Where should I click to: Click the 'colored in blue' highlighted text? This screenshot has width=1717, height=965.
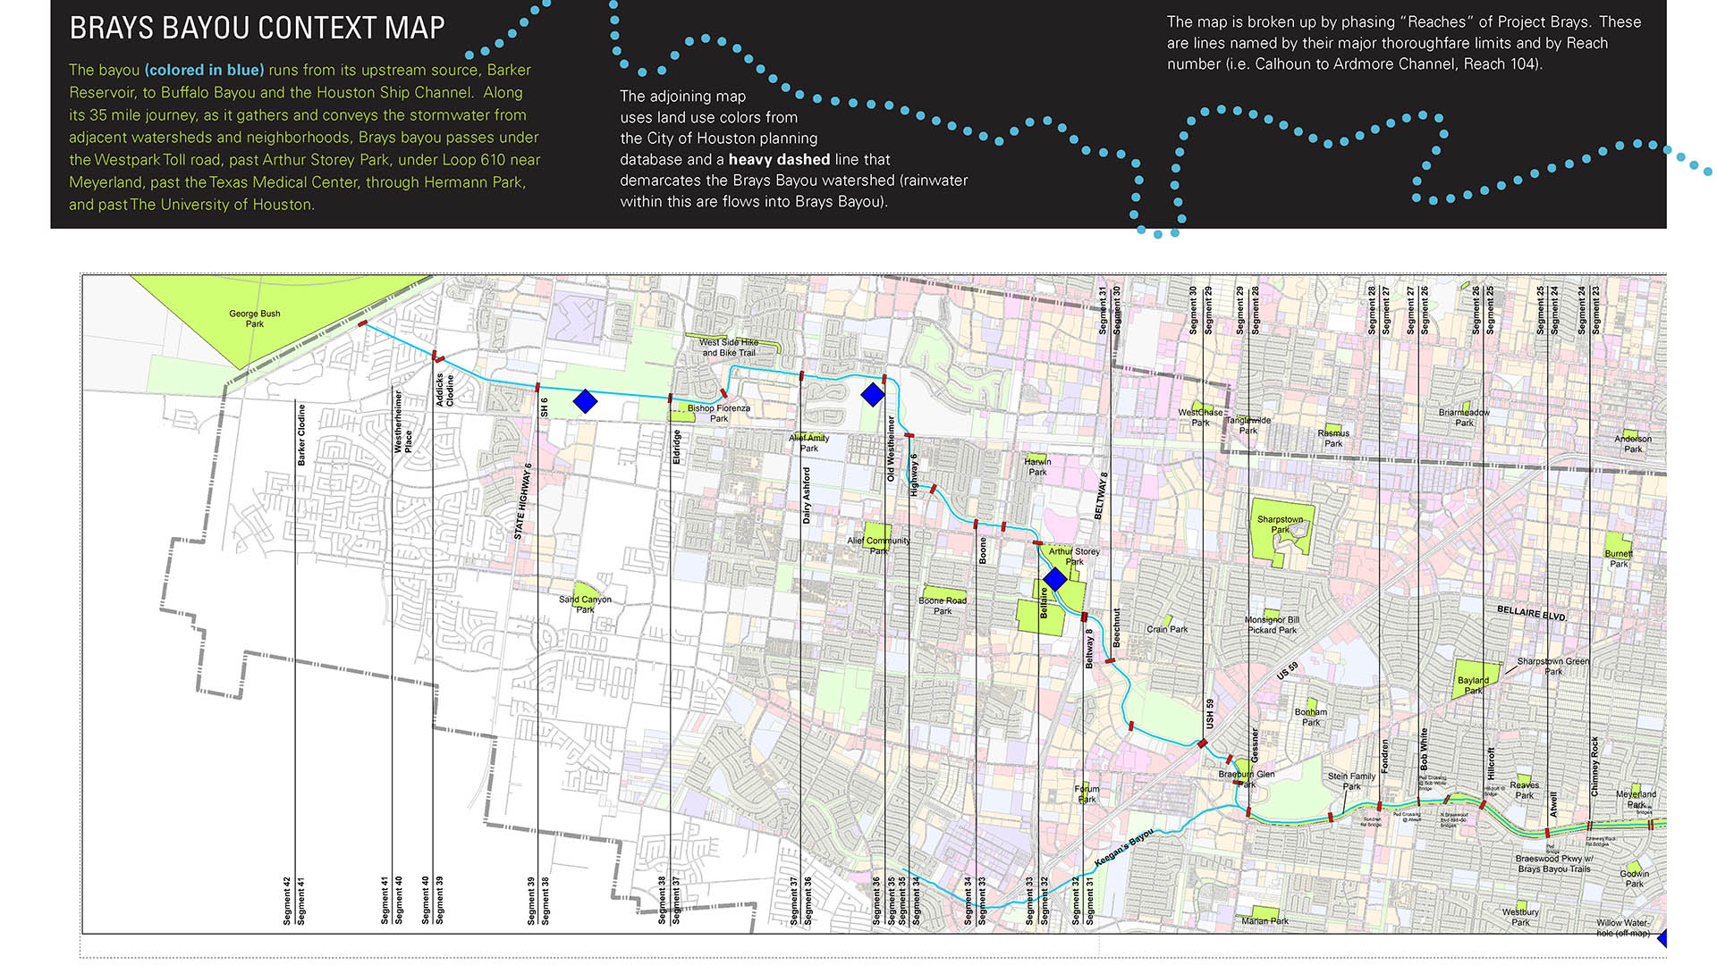click(x=204, y=70)
